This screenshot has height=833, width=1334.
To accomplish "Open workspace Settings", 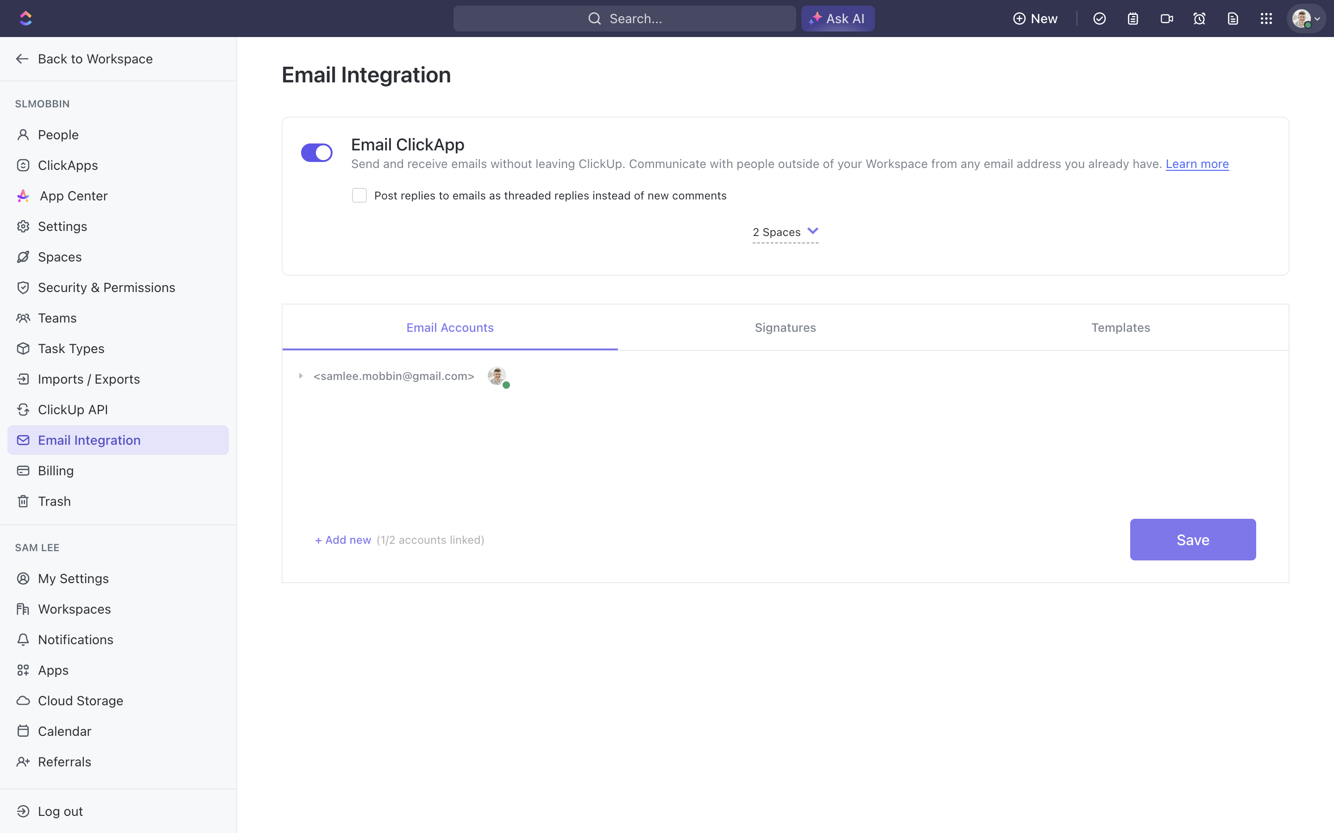I will 118,226.
